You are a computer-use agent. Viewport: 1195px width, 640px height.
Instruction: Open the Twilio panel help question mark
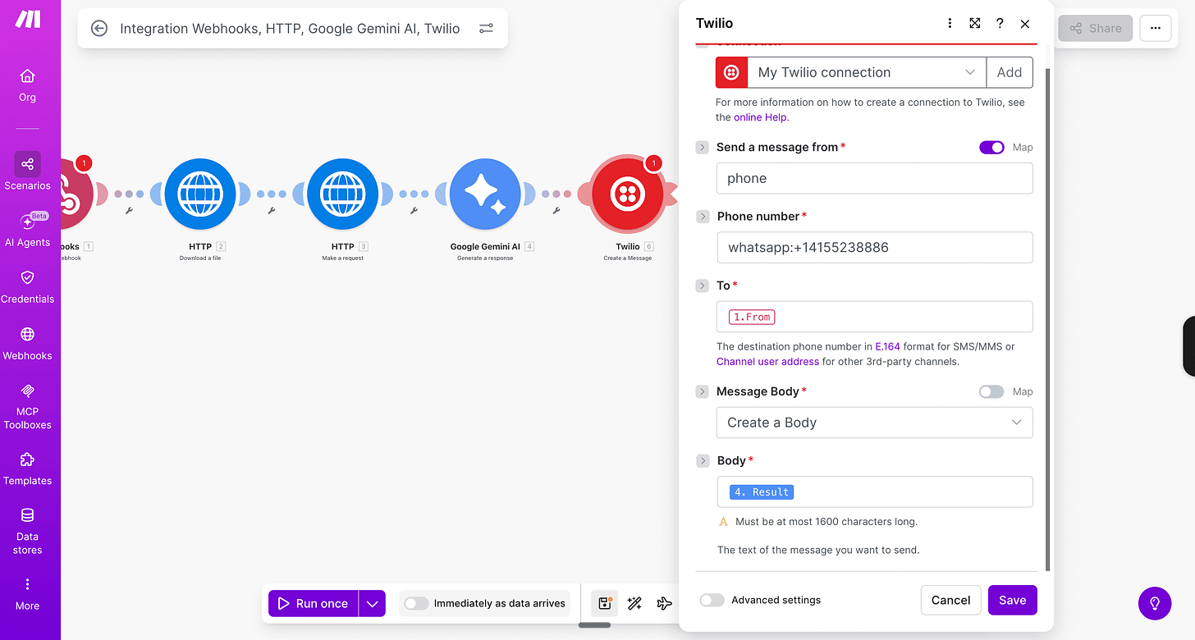pyautogui.click(x=1000, y=24)
